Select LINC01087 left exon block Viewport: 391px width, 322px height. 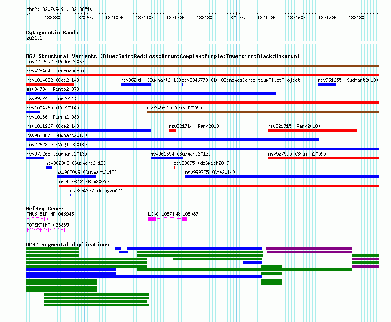point(152,219)
